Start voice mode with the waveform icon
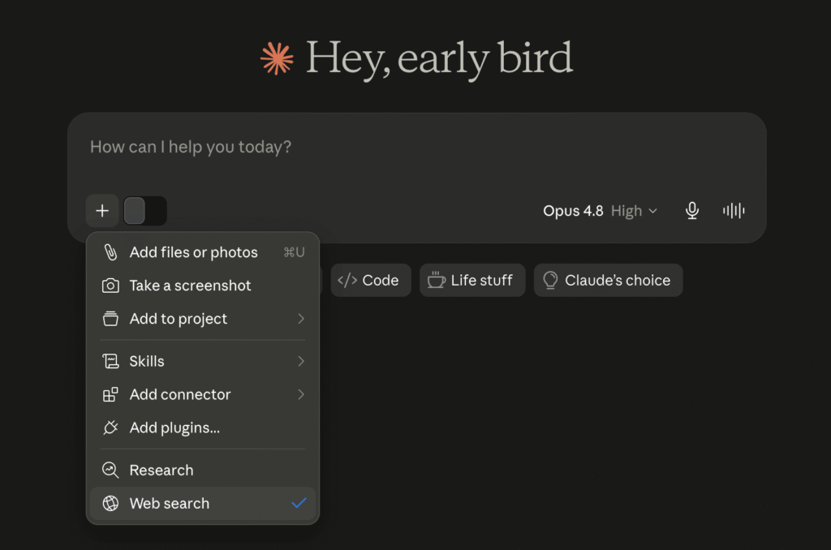 pos(734,211)
